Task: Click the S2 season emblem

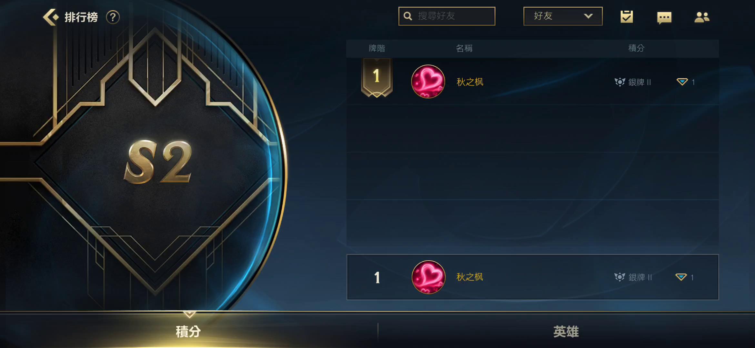Action: (158, 162)
